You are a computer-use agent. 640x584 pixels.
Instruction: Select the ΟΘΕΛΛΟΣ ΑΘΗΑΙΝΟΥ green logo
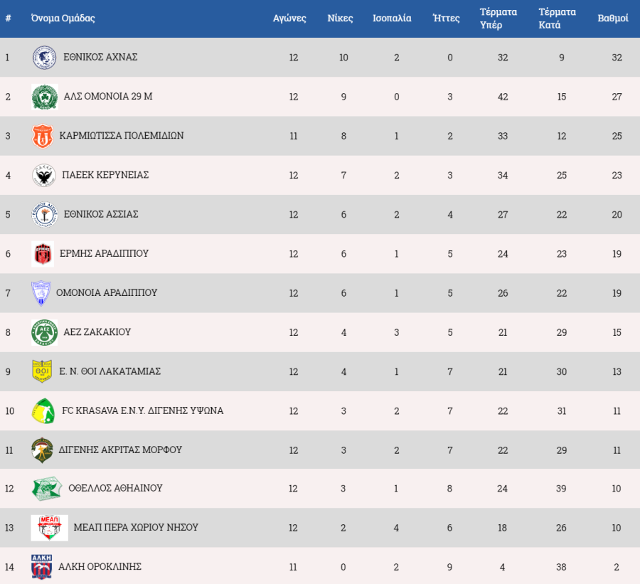point(47,489)
